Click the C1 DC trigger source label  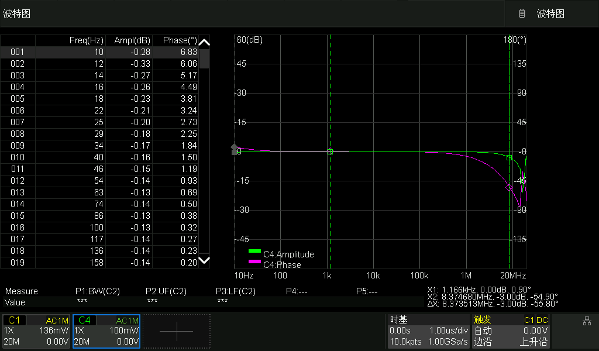tap(536, 321)
